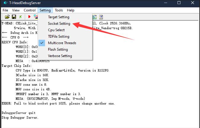Click the blue question mark help icon

(x=101, y=17)
